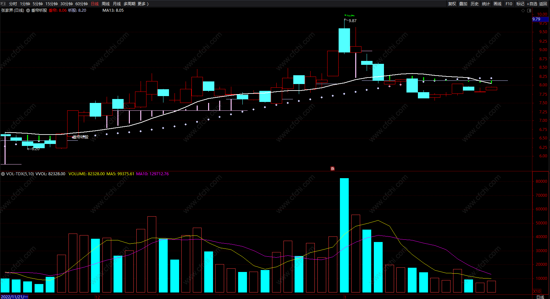Select the 1分钟 period tab
Viewport: 550px width, 299px height.
click(25, 4)
